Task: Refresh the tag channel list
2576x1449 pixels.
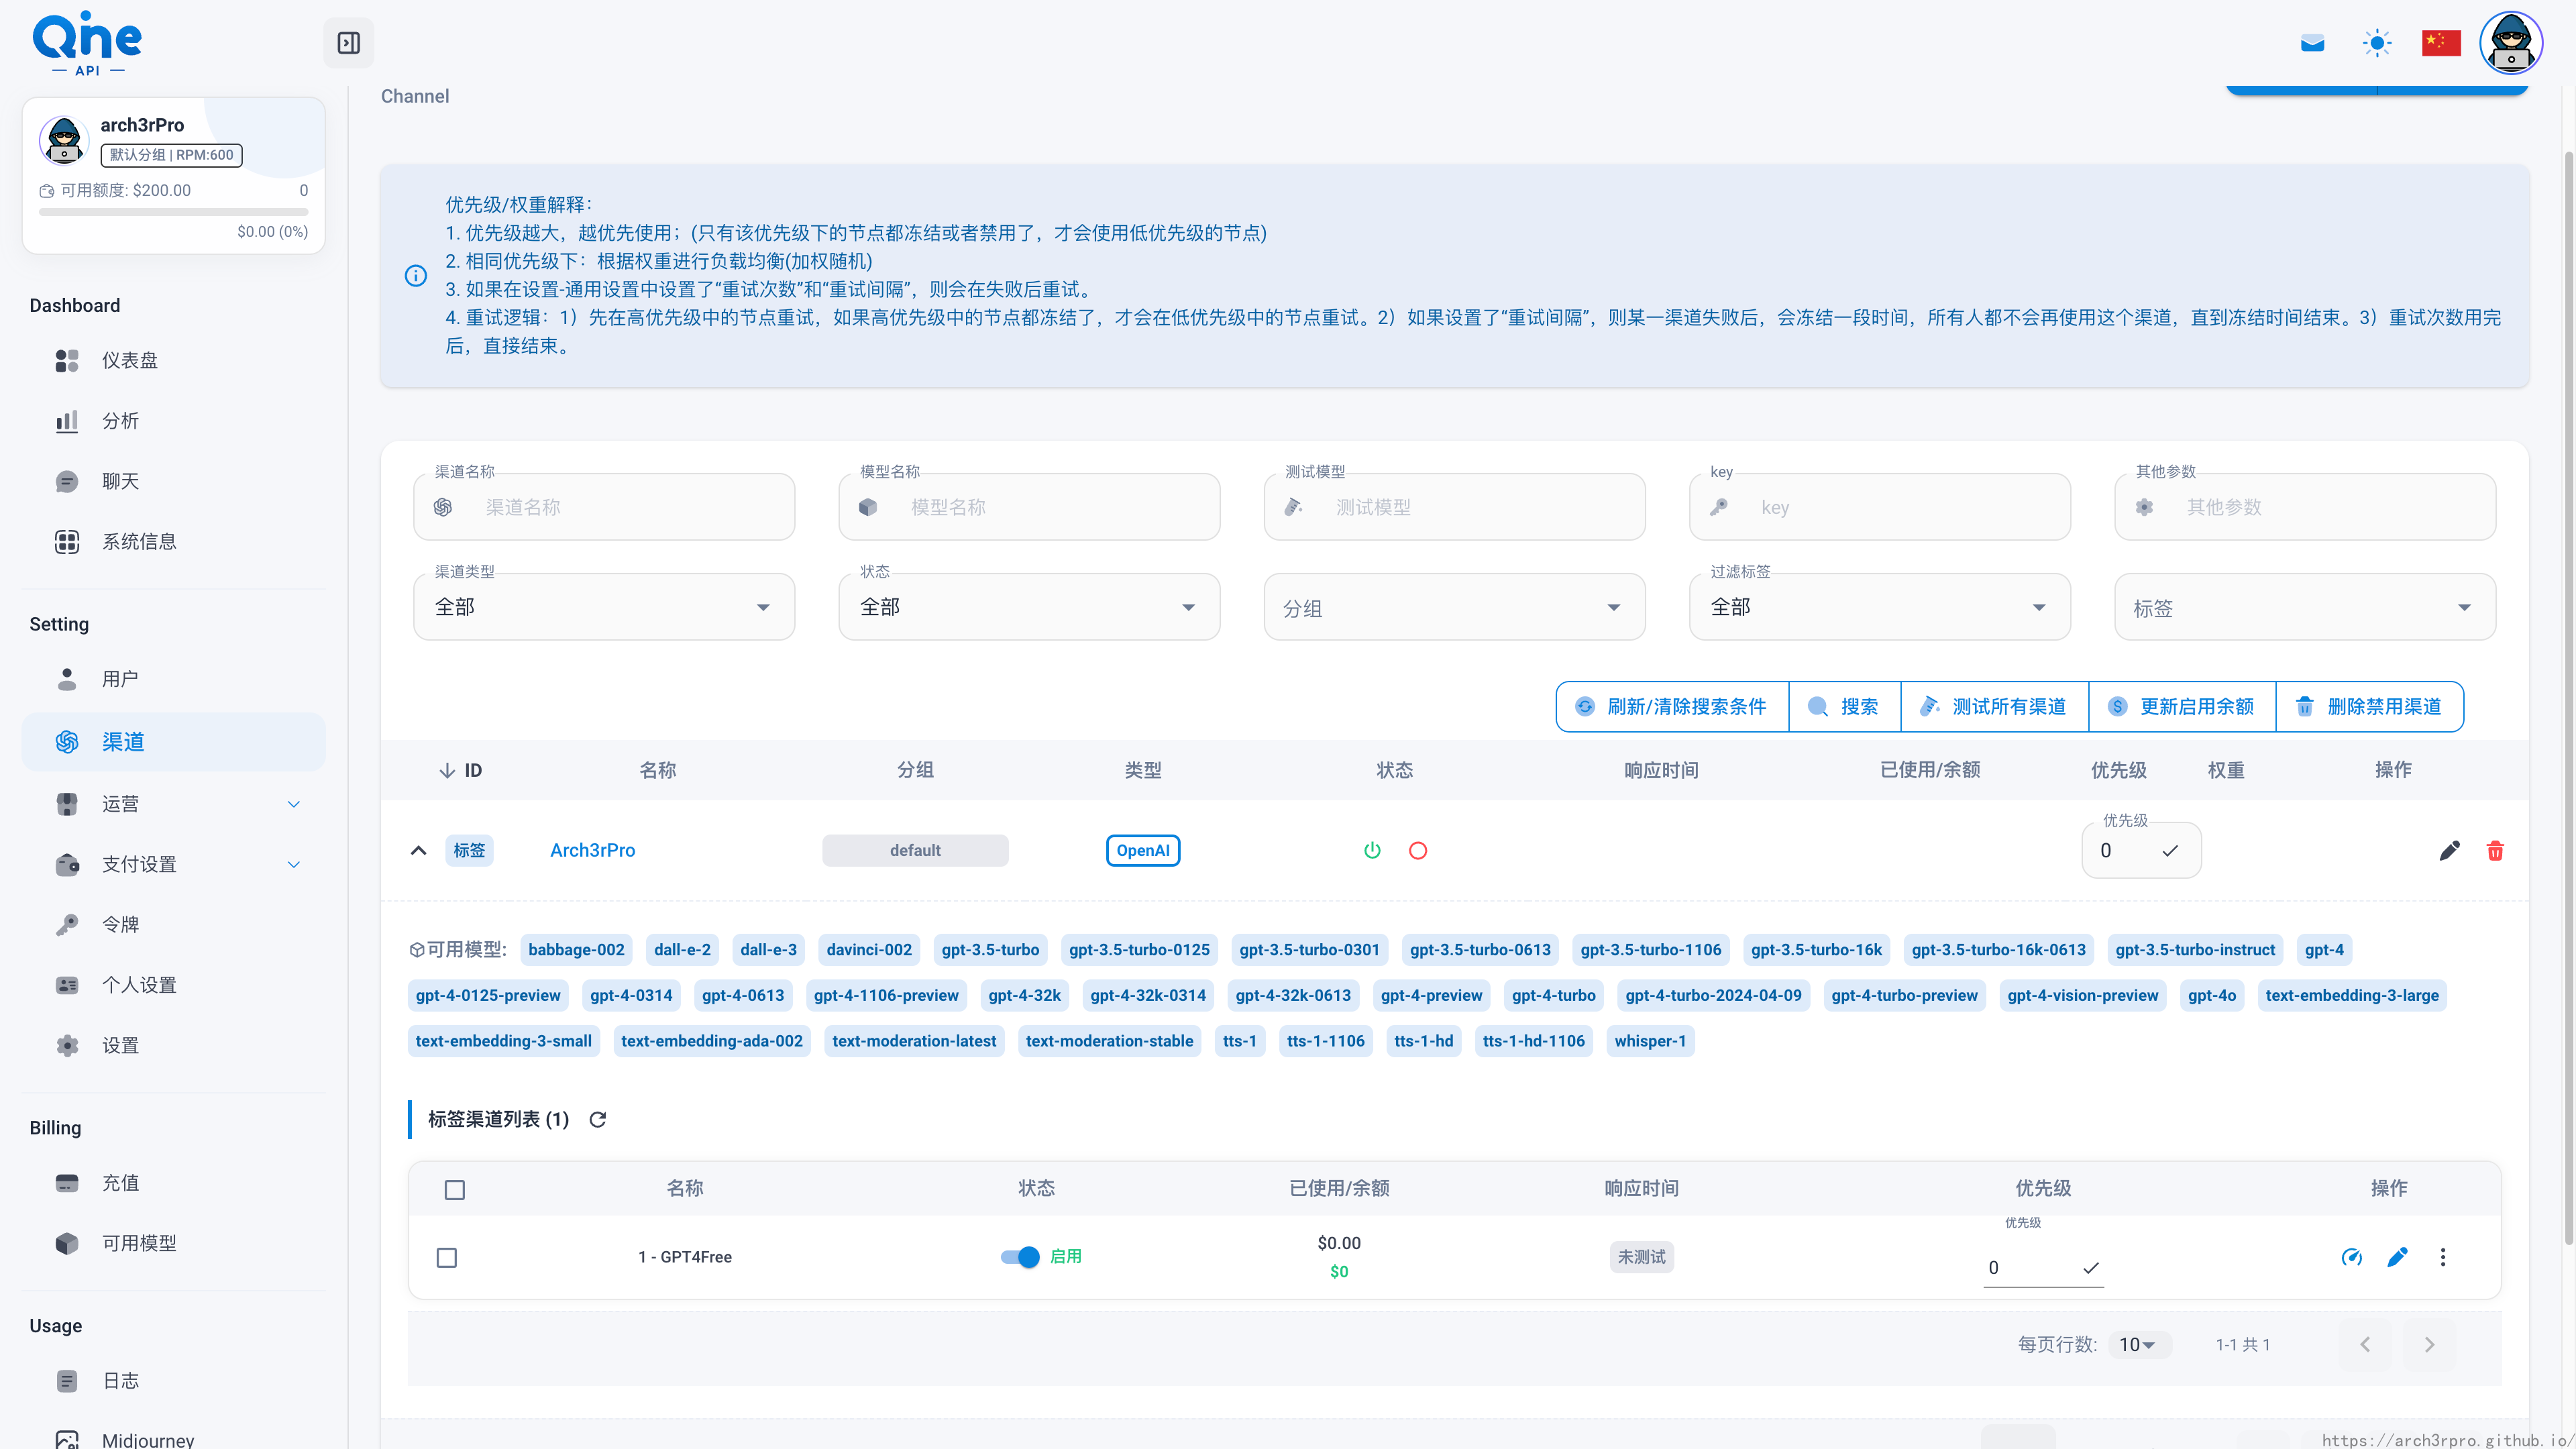Action: pyautogui.click(x=598, y=1120)
